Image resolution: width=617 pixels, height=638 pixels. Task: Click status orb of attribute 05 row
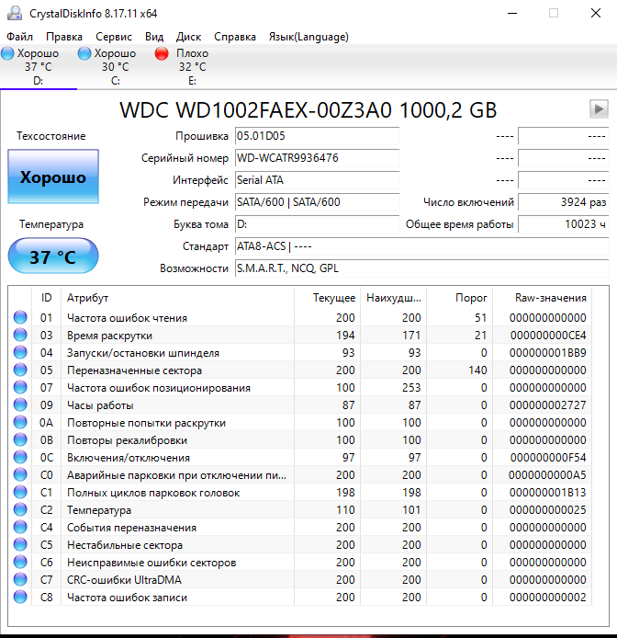20,370
